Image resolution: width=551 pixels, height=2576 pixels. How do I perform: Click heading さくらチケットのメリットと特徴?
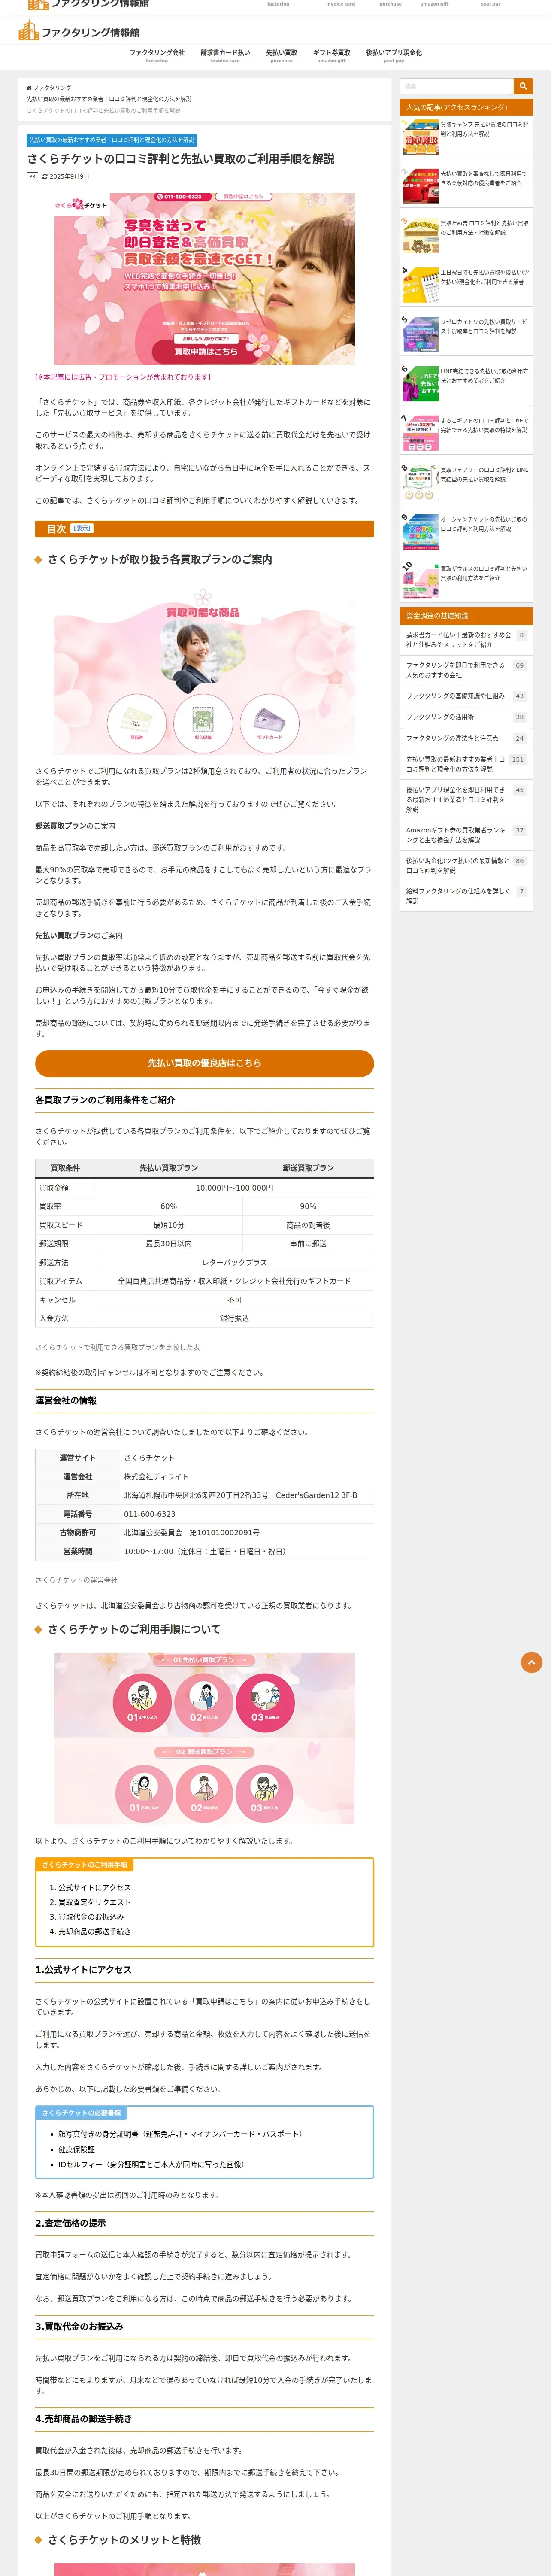tap(124, 2539)
